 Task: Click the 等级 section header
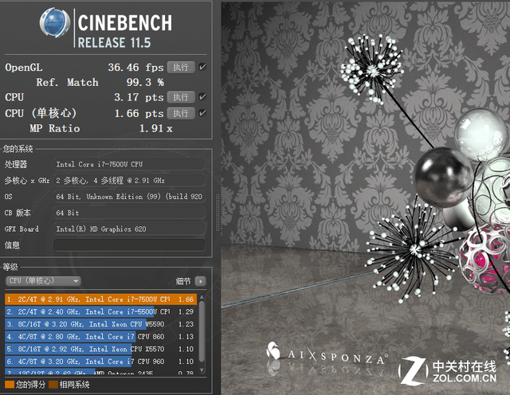click(10, 267)
